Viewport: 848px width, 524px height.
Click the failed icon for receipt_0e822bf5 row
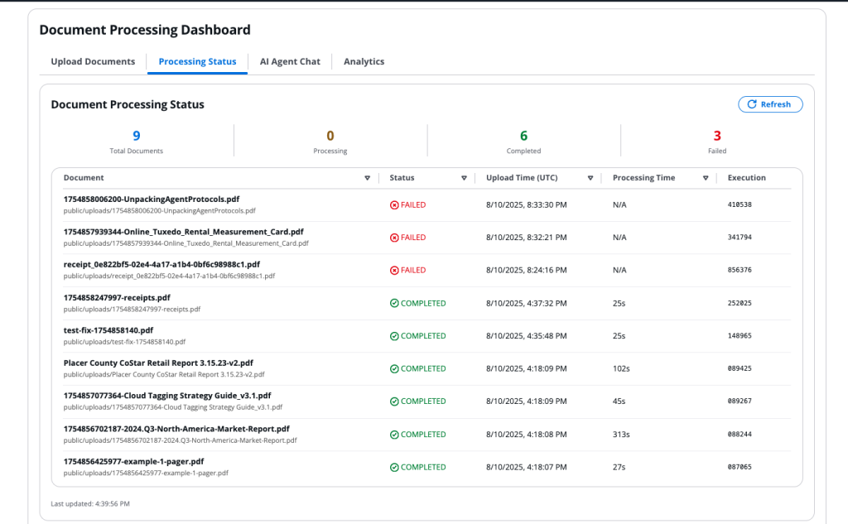394,271
